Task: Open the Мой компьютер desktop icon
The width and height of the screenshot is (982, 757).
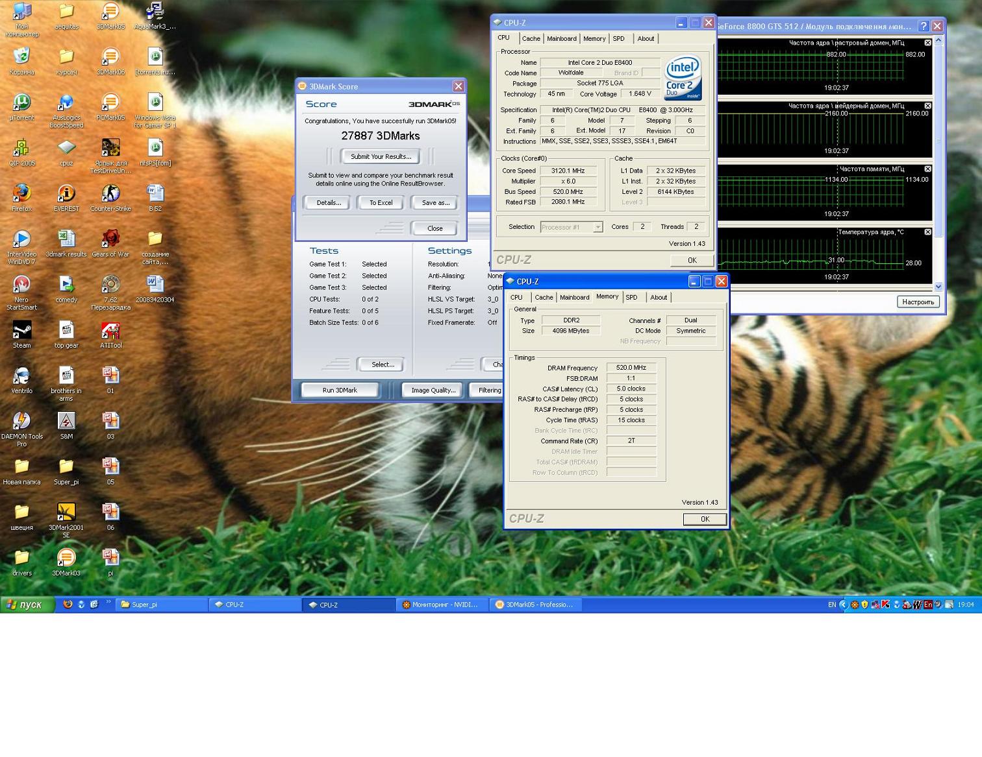Action: tap(21, 19)
